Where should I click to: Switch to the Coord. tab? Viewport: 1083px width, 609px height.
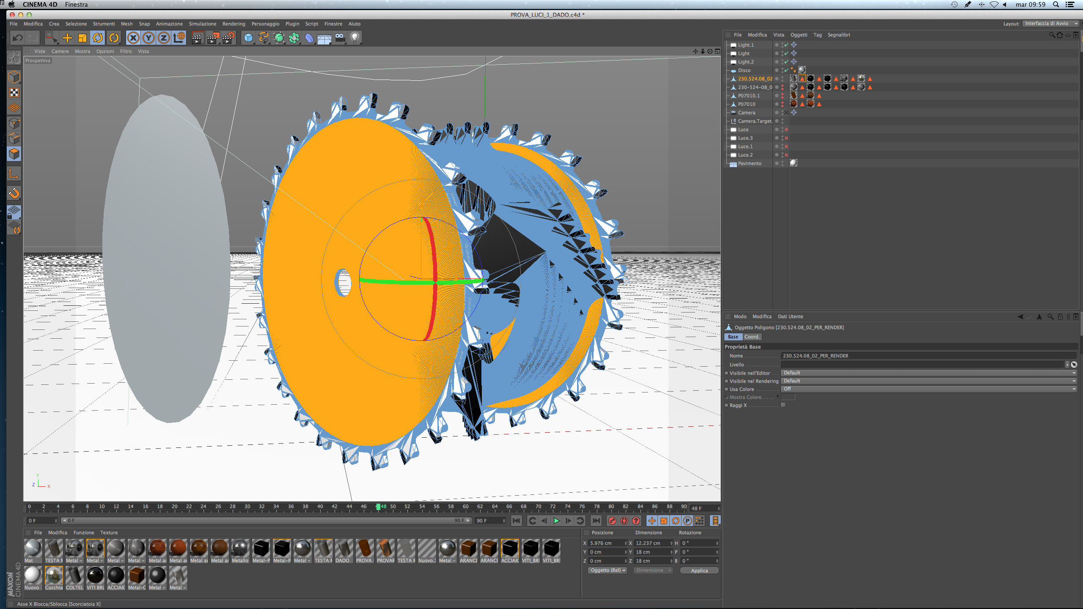tap(752, 337)
